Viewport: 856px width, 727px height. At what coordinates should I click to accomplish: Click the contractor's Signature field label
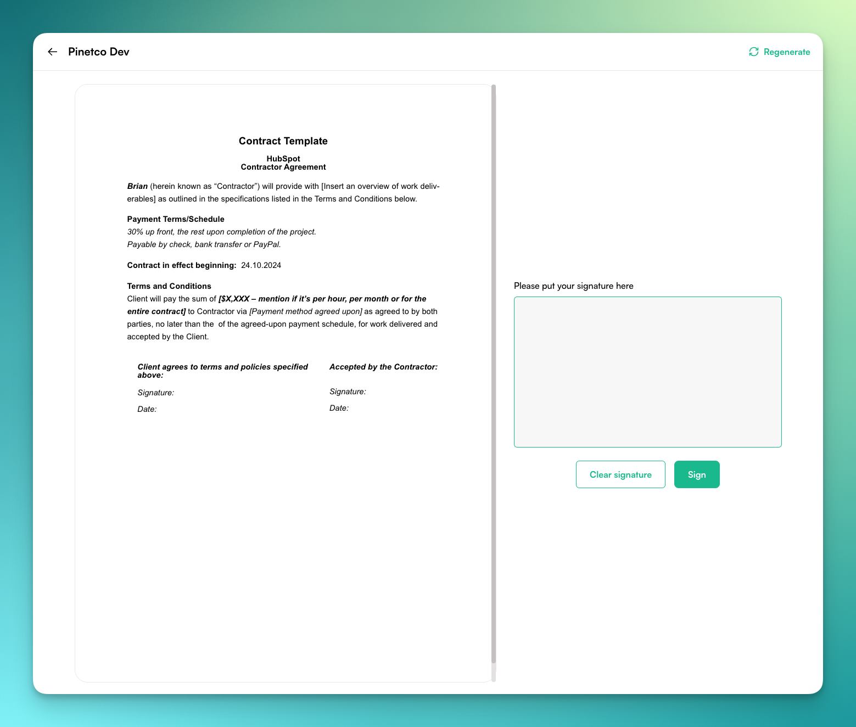(x=348, y=392)
